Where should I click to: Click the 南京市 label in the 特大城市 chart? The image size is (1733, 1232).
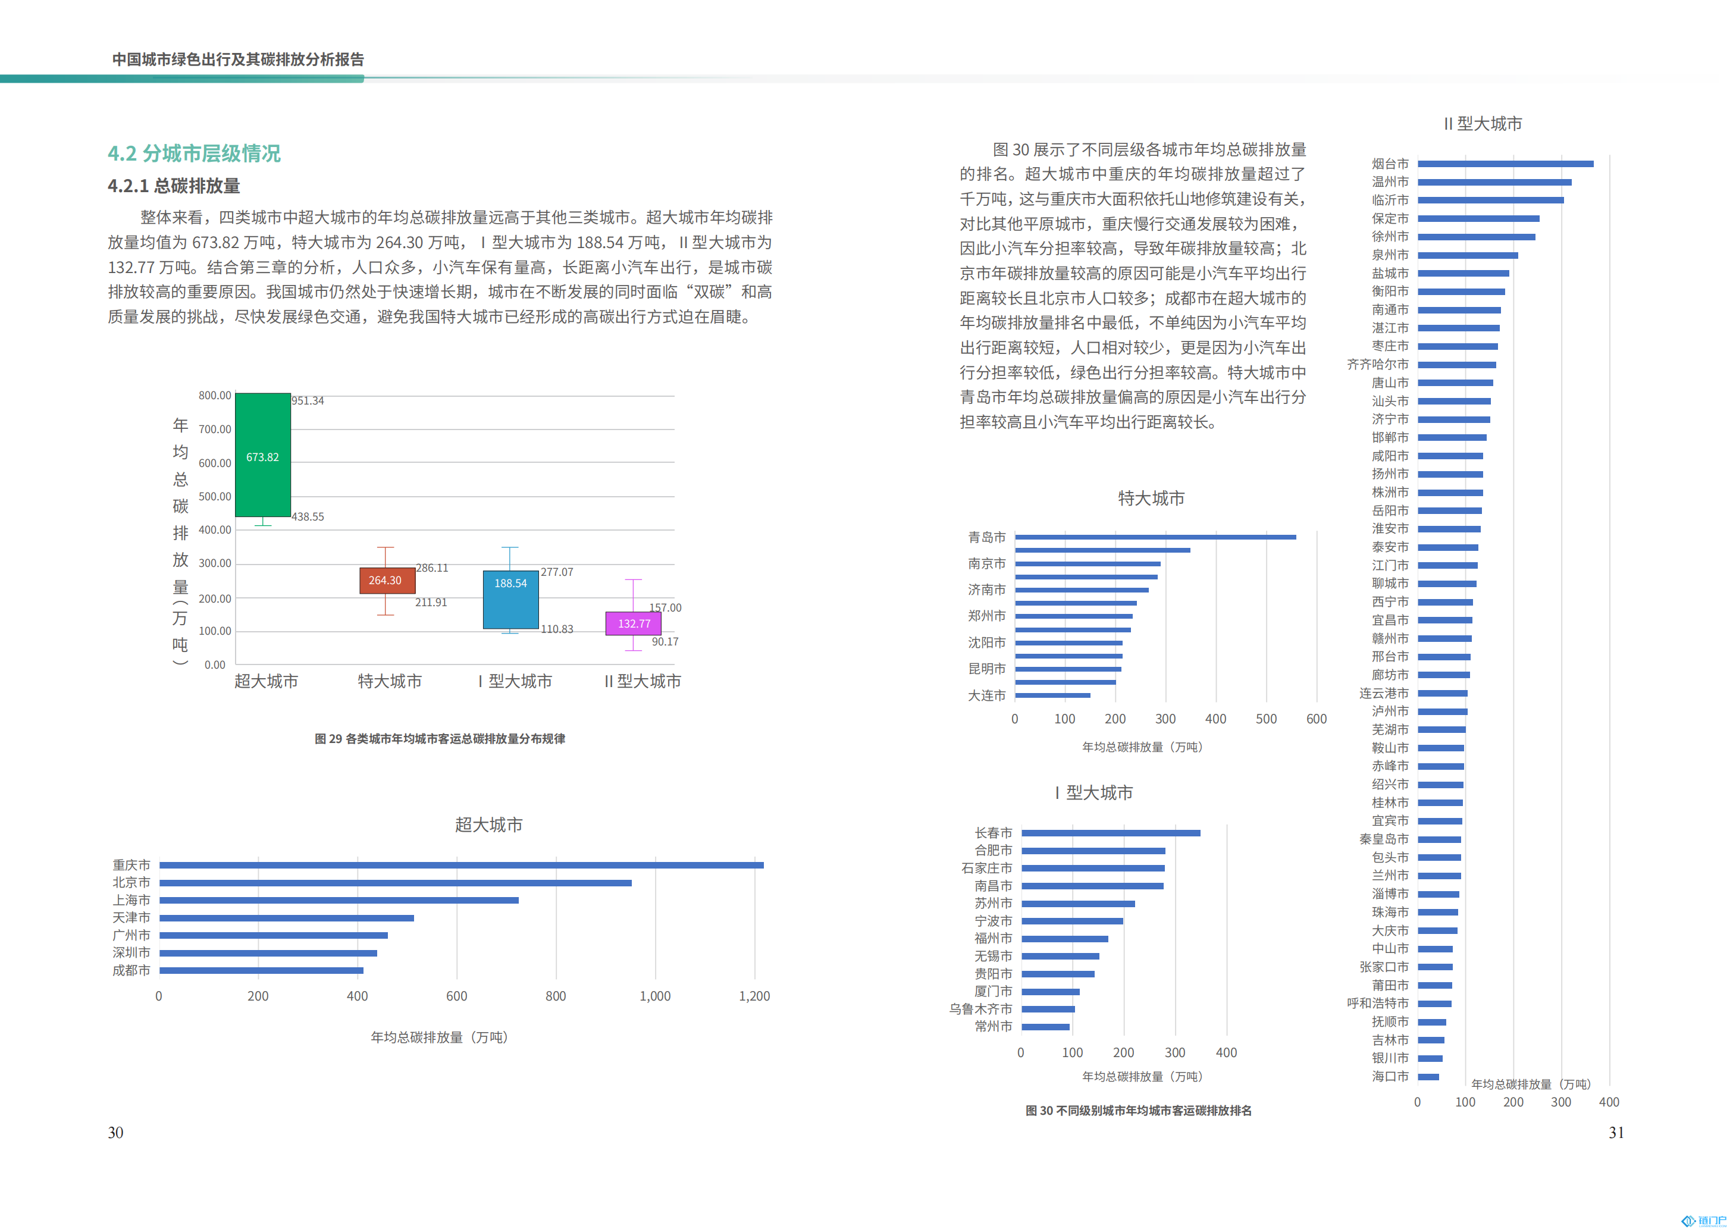pos(986,564)
